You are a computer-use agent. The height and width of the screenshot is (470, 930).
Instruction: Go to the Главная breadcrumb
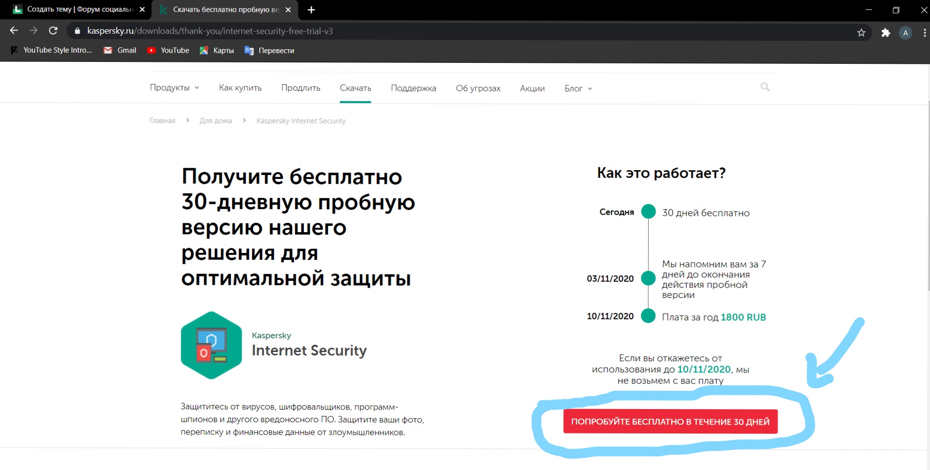[162, 120]
